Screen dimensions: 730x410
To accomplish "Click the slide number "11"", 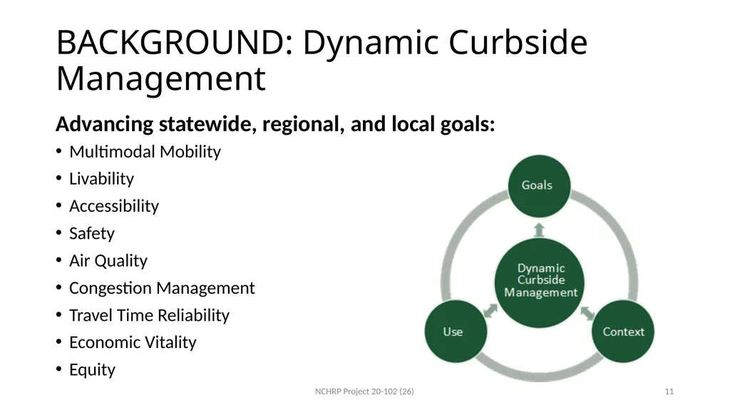I will click(x=669, y=391).
